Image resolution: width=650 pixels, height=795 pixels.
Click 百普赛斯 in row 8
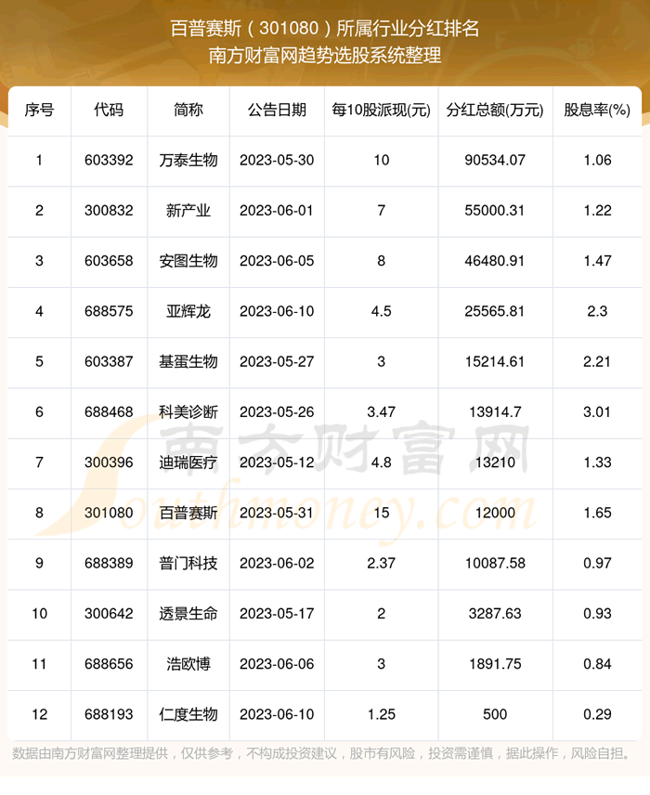[x=188, y=513]
